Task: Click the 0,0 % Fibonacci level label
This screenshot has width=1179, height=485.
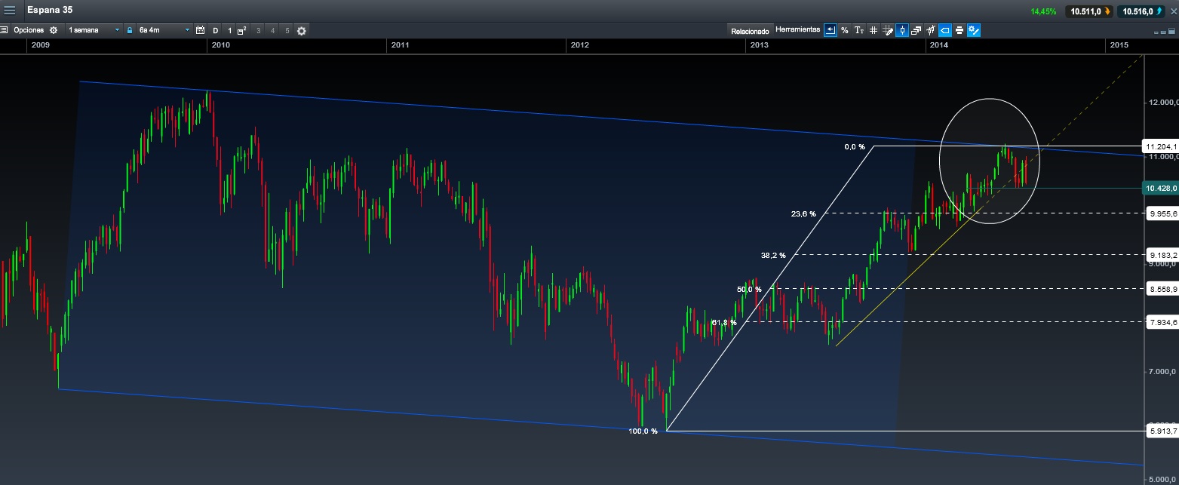Action: point(854,147)
